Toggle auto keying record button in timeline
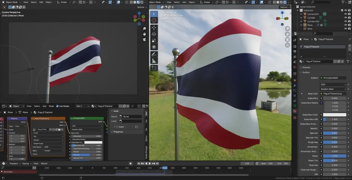The height and width of the screenshot is (180, 352). (131, 163)
